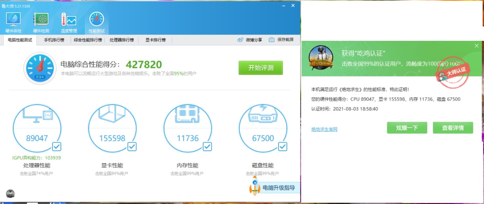Screen dimensions: 484x204
Task: Toggle the memory performance checkbox
Action: point(207,147)
